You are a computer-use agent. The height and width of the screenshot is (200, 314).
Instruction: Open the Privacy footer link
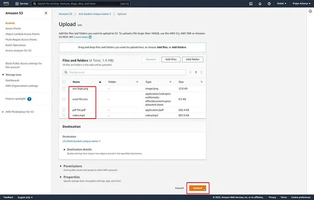point(272,197)
